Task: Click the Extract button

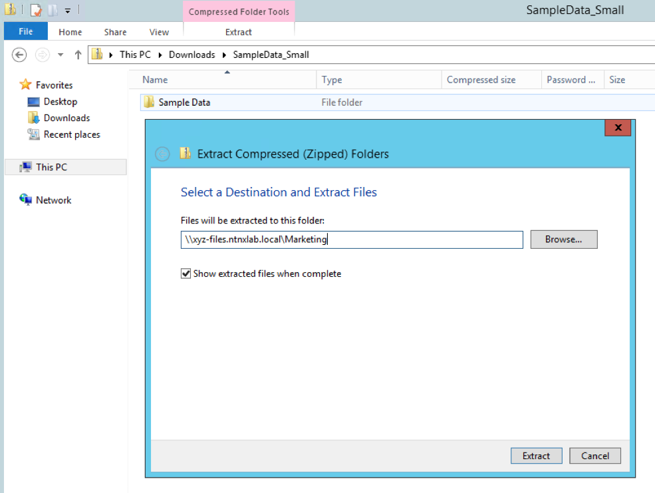Action: point(537,456)
